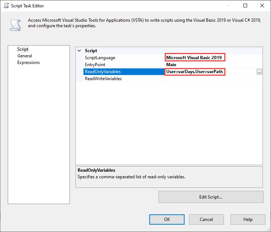Screen dimensions: 271x232
Task: Open the ReadOnlyVariables ellipsis browse button
Action: click(259, 72)
